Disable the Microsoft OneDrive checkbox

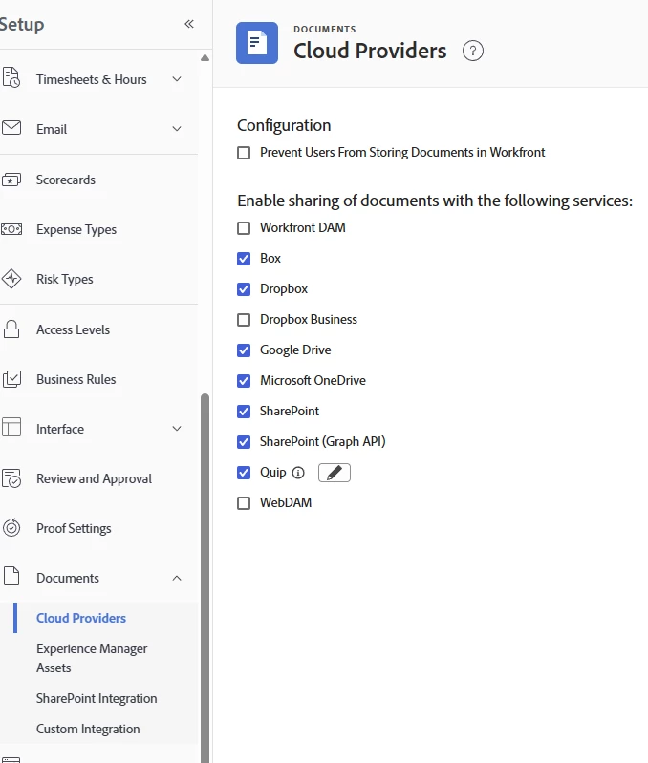pyautogui.click(x=244, y=381)
